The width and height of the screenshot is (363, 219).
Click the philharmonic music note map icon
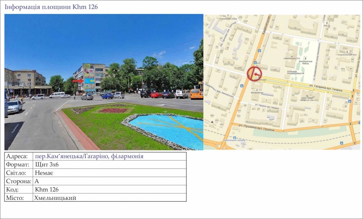(257, 90)
